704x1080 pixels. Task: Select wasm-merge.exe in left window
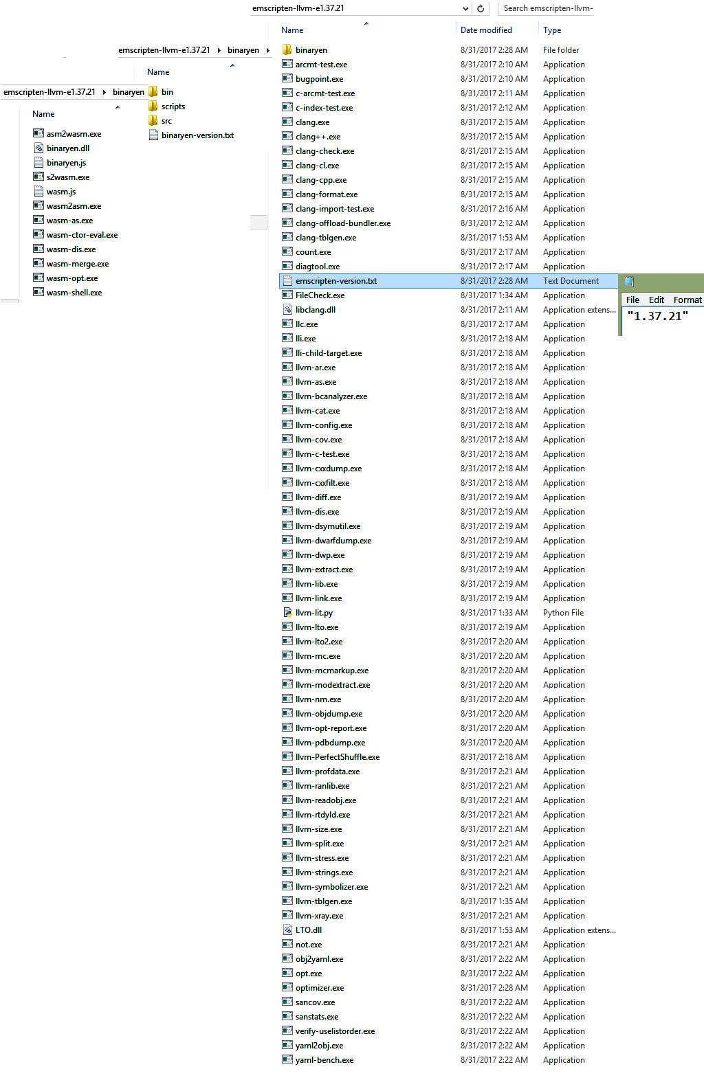click(x=78, y=264)
